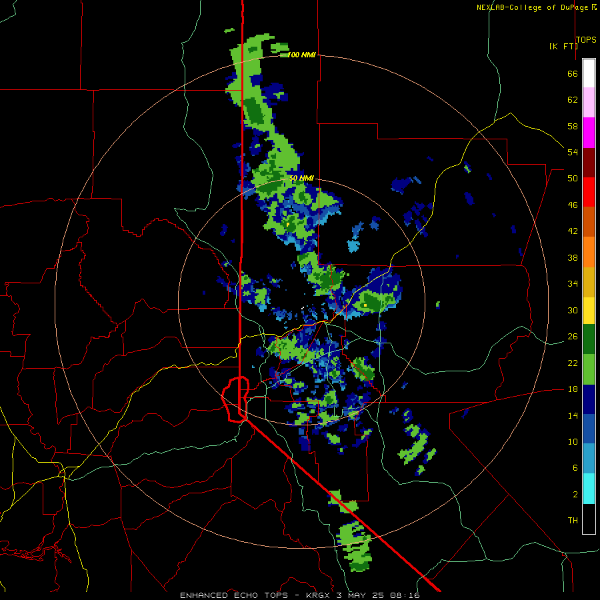Image resolution: width=600 pixels, height=600 pixels.
Task: Click the legend value 66
Action: pyautogui.click(x=573, y=74)
